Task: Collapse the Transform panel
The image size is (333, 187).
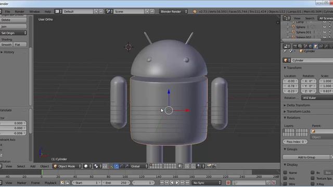Action: [x=292, y=68]
